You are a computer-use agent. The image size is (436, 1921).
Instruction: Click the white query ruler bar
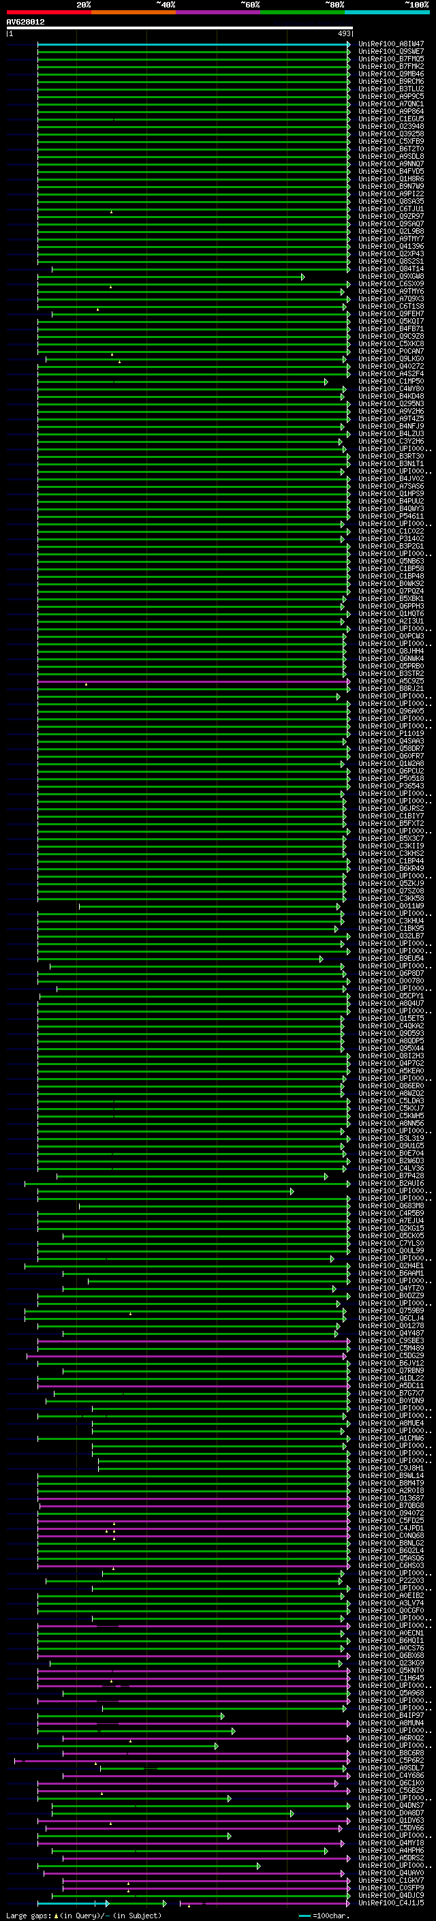pos(180,27)
